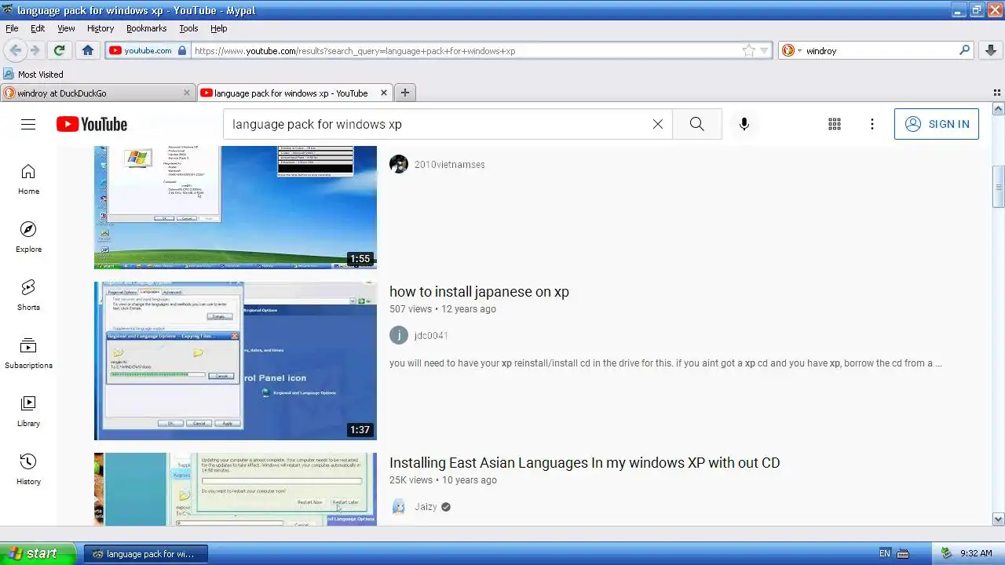Image resolution: width=1005 pixels, height=565 pixels.
Task: Open History in the YouTube sidebar
Action: pyautogui.click(x=28, y=470)
